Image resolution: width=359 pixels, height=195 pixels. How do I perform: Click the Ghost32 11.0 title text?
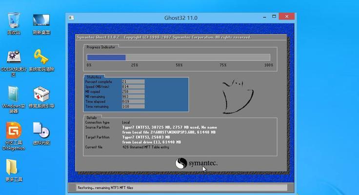tap(181, 18)
